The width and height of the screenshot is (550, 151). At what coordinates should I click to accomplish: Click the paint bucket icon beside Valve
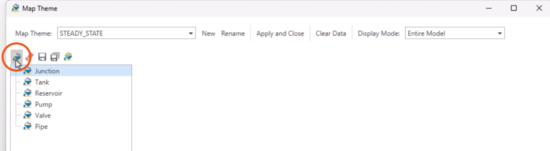coord(27,115)
